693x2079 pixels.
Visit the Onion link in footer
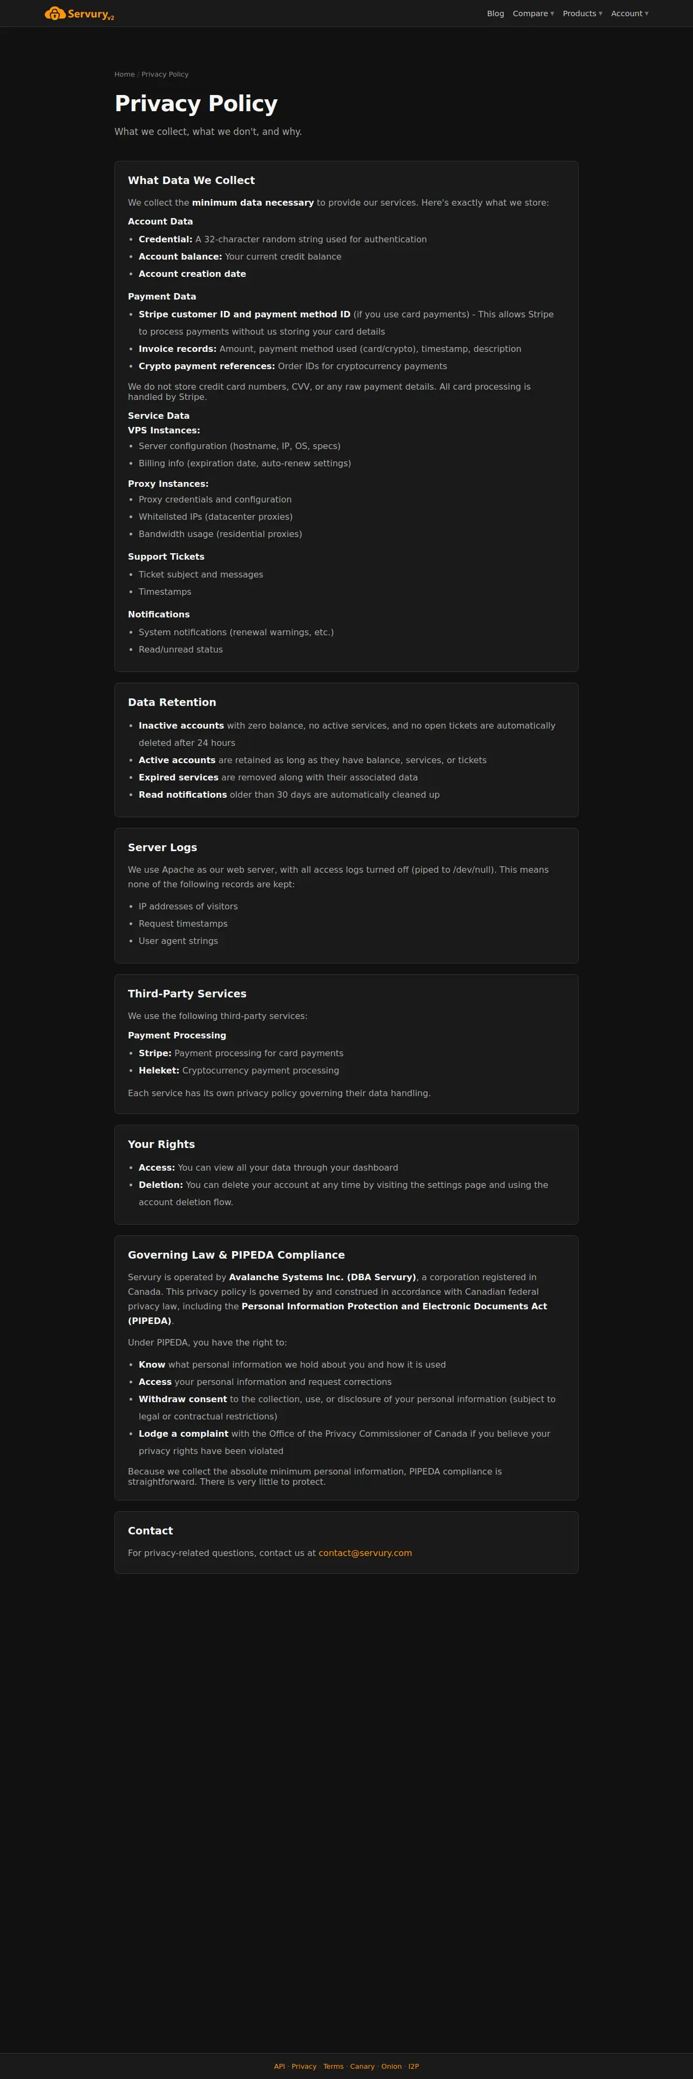point(391,2066)
